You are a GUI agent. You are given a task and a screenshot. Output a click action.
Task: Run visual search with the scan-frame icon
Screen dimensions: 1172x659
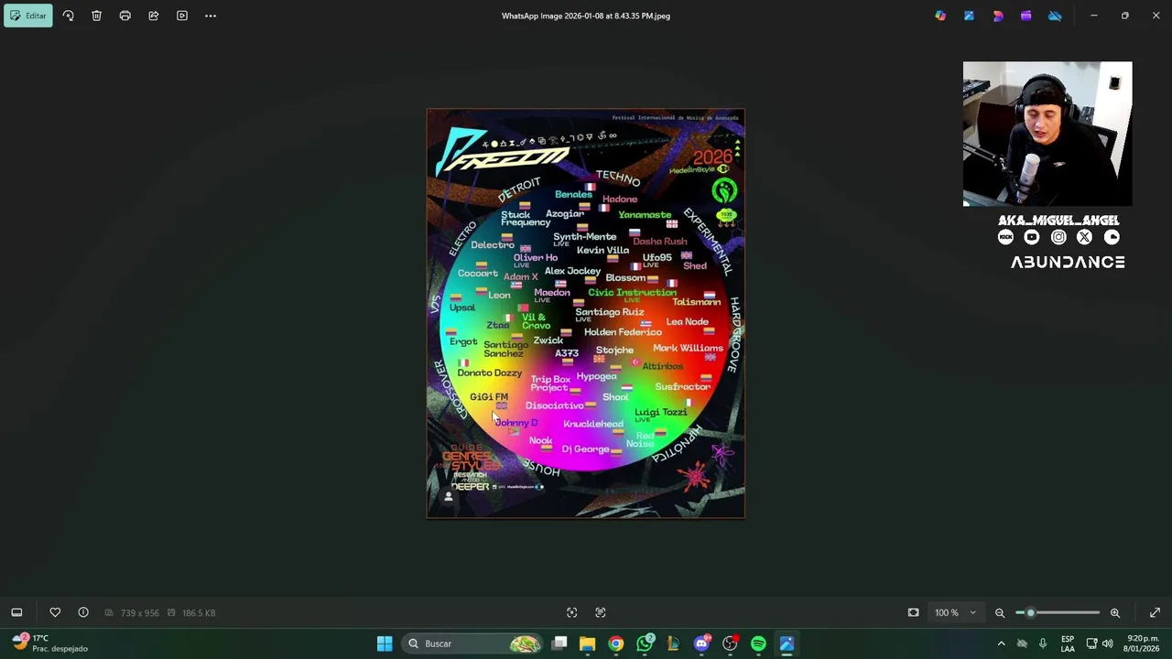point(572,612)
